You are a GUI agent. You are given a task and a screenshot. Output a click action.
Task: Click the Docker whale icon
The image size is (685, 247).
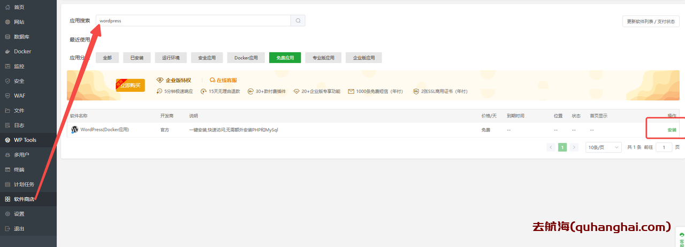tap(7, 51)
